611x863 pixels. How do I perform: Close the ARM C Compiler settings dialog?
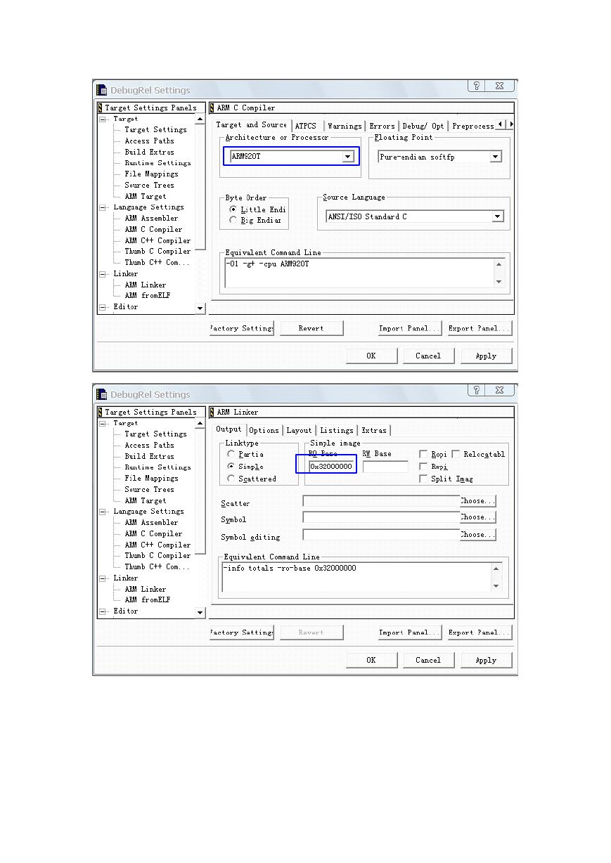click(x=499, y=86)
